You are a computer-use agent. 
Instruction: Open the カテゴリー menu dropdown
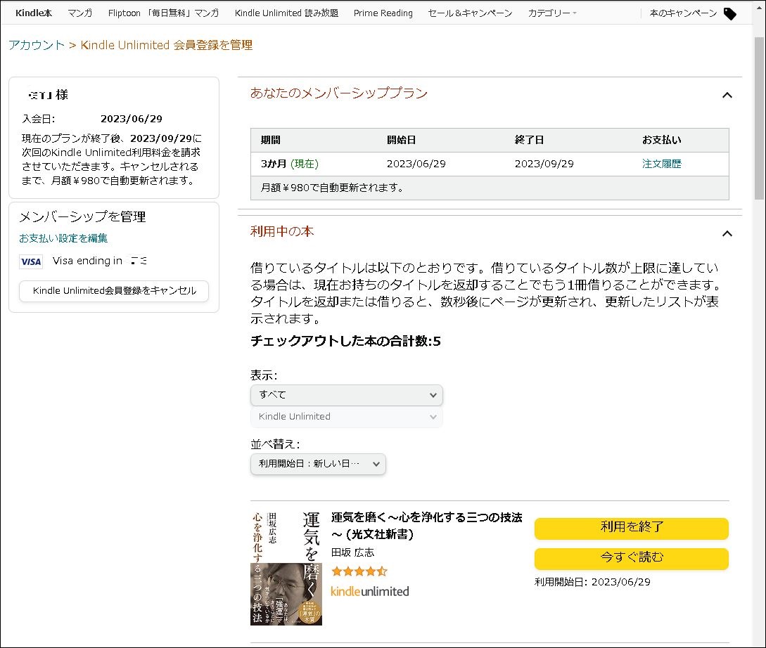click(552, 13)
